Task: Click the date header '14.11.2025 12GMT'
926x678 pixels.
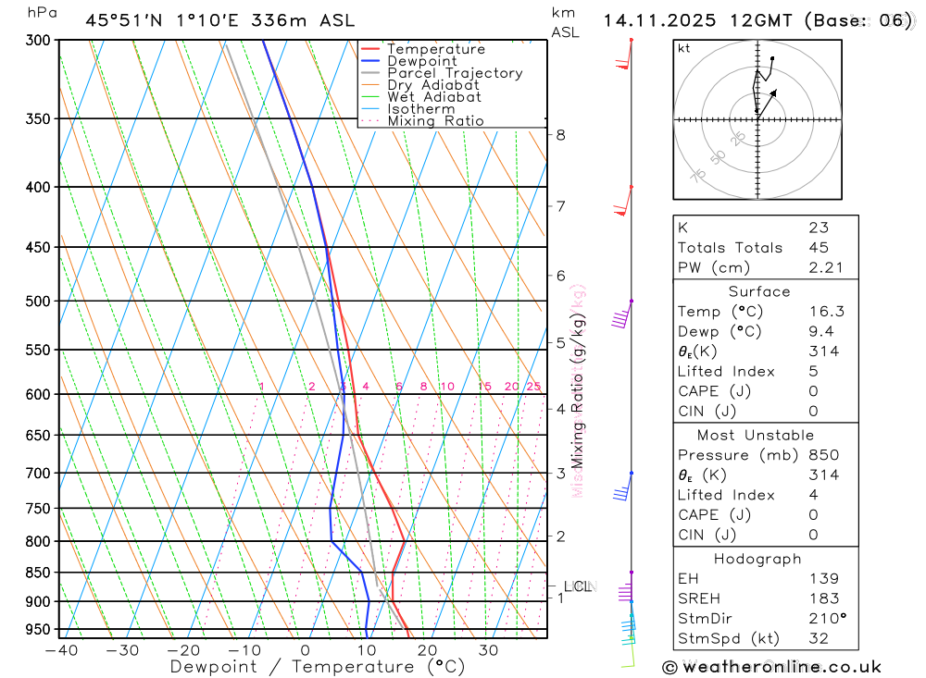Action: coord(697,20)
